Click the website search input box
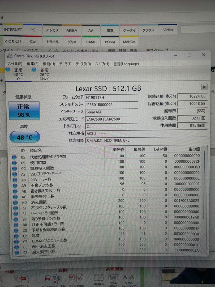This screenshot has height=287, width=215. 198,29
